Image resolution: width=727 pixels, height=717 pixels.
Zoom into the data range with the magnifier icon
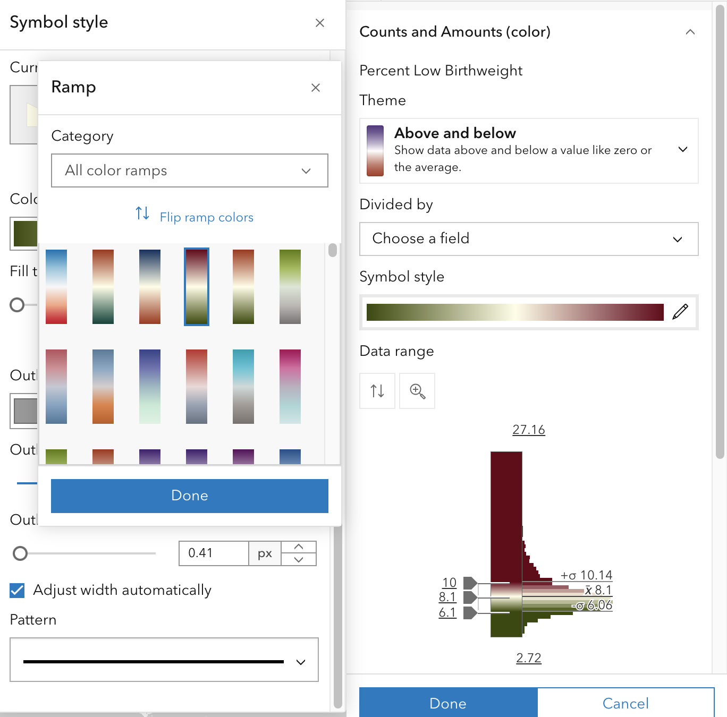(417, 391)
